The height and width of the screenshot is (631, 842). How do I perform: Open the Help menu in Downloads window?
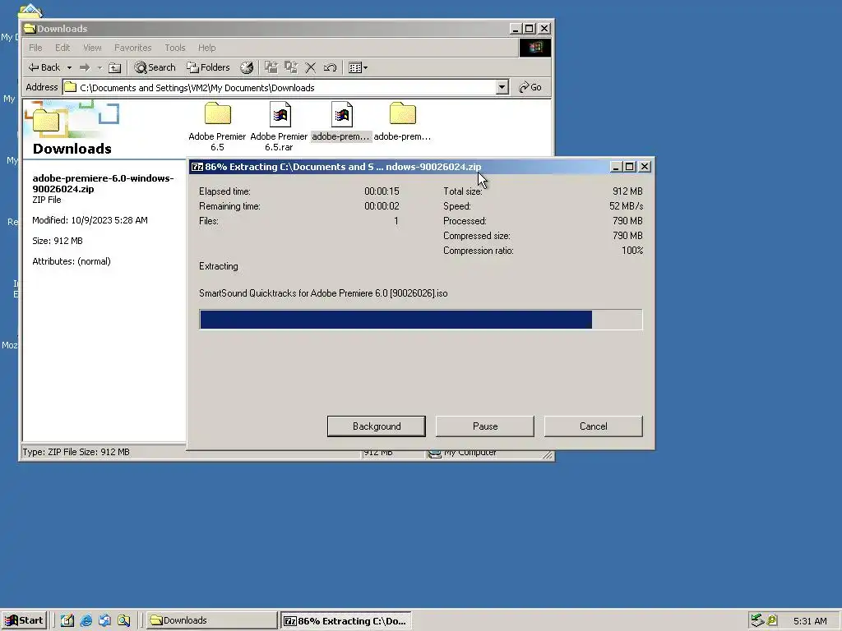(206, 48)
